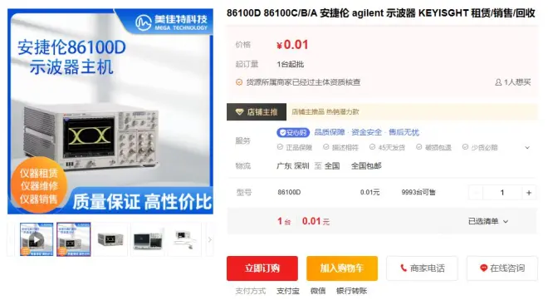This screenshot has width=548, height=300.
Task: Decrease quantity with the minus button
Action: (x=476, y=193)
